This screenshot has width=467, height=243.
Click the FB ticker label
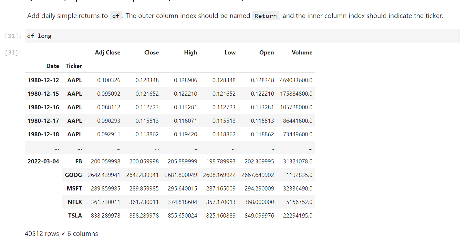tap(78, 161)
